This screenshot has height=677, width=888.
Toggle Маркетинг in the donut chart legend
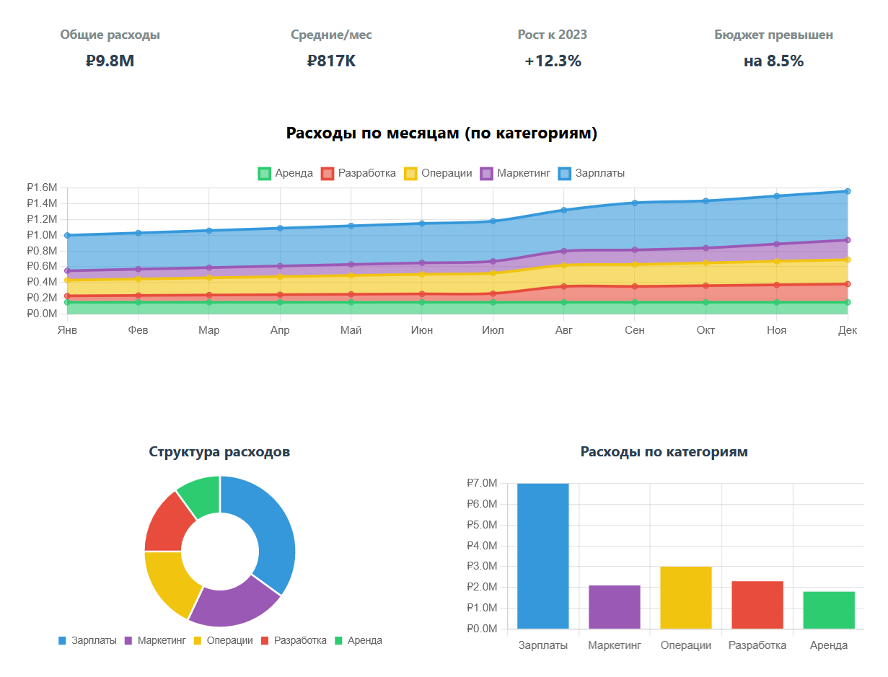click(x=155, y=640)
